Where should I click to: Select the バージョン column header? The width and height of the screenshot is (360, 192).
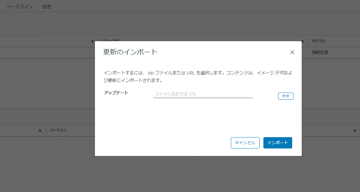[x=58, y=130]
